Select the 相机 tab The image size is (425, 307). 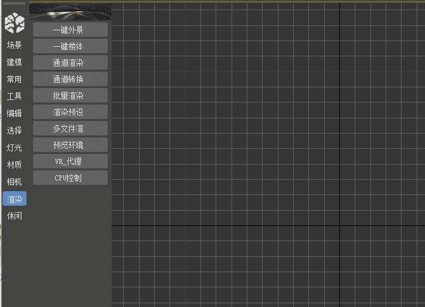point(14,182)
